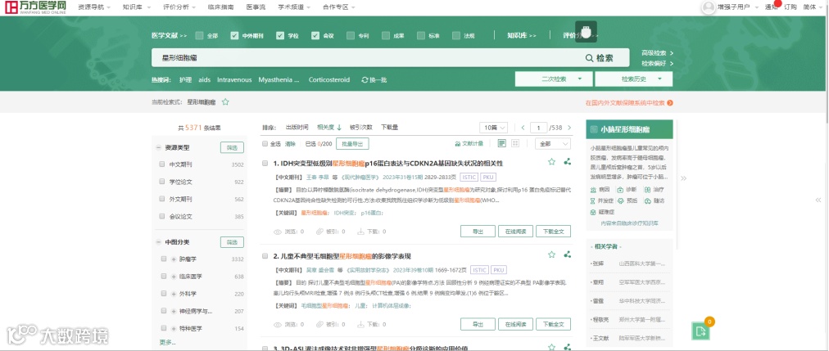The image size is (829, 351).
Task: Star the current search query 星形细胞瘤
Action: [x=225, y=102]
